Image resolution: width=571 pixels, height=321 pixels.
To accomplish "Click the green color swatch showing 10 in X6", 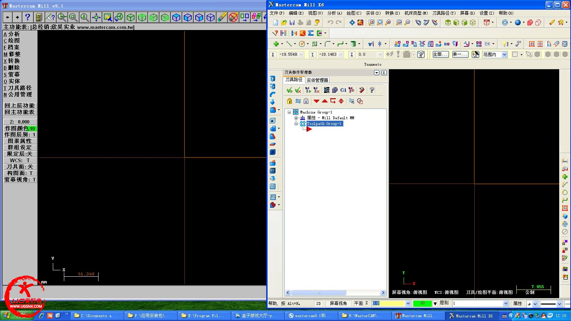I will click(423, 304).
